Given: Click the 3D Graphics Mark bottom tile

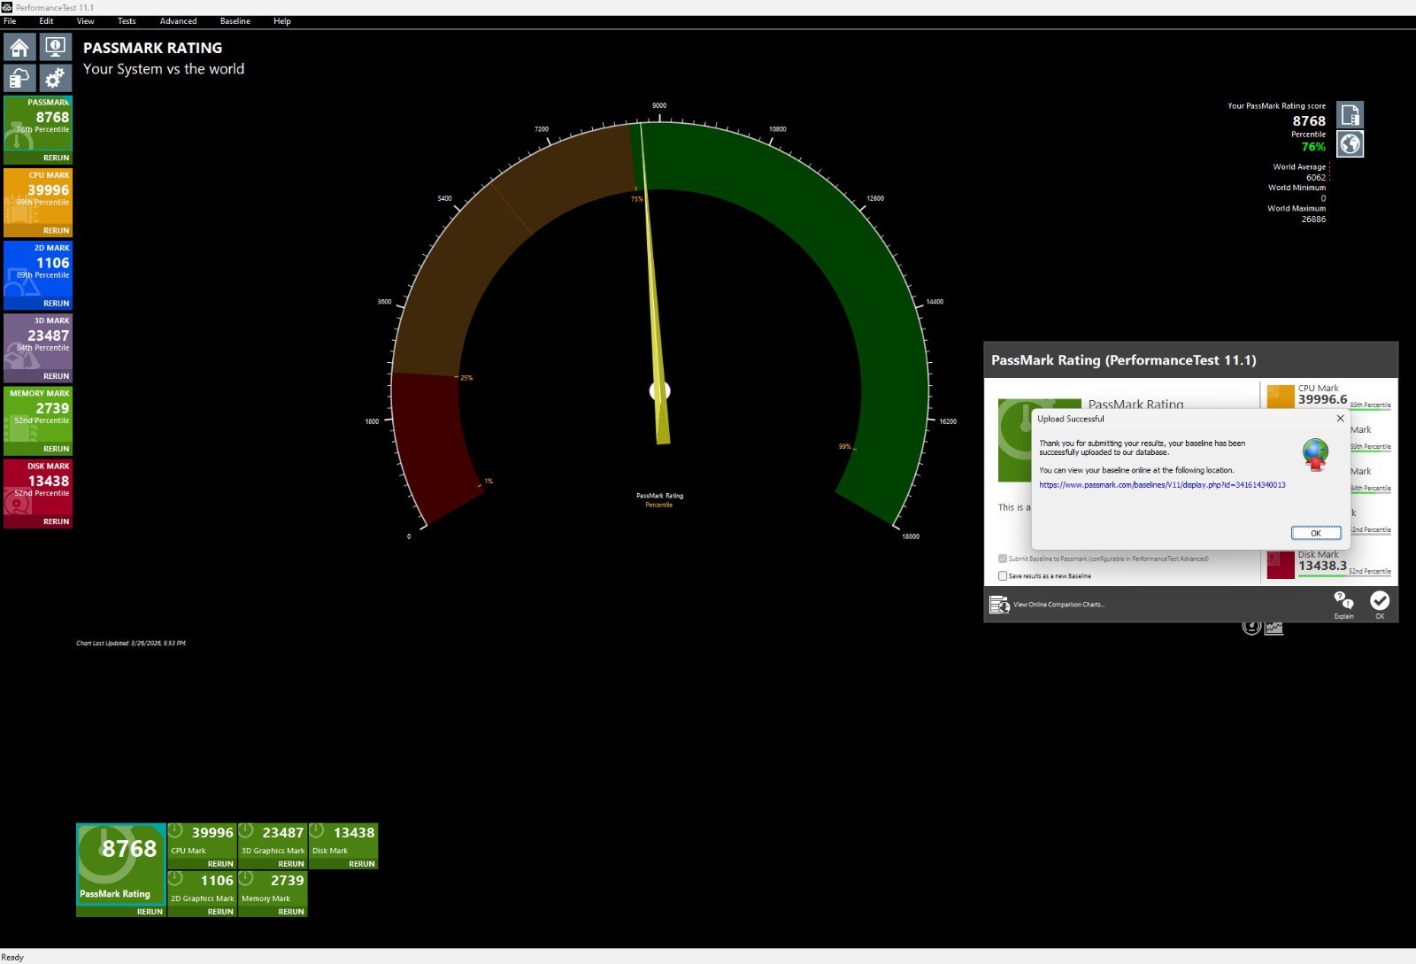Looking at the screenshot, I should (x=273, y=845).
